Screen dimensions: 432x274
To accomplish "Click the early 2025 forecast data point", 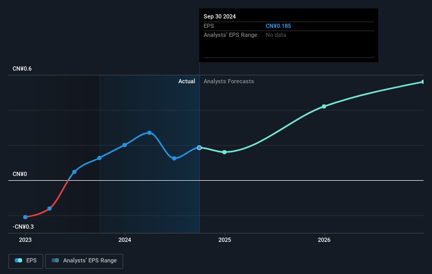I will coord(225,152).
